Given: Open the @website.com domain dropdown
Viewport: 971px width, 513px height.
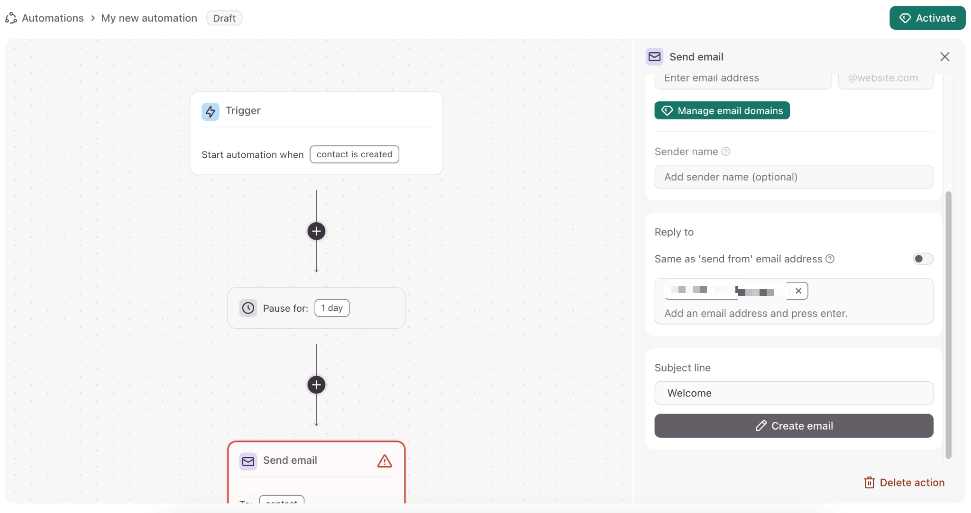Looking at the screenshot, I should click(885, 79).
